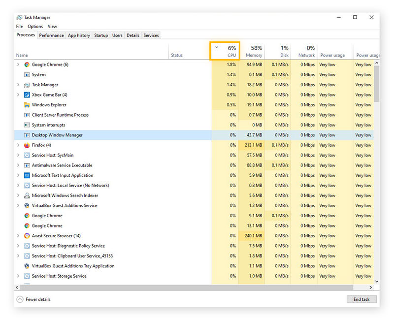Sort by the Memory column header
The height and width of the screenshot is (322, 394).
[x=252, y=51]
